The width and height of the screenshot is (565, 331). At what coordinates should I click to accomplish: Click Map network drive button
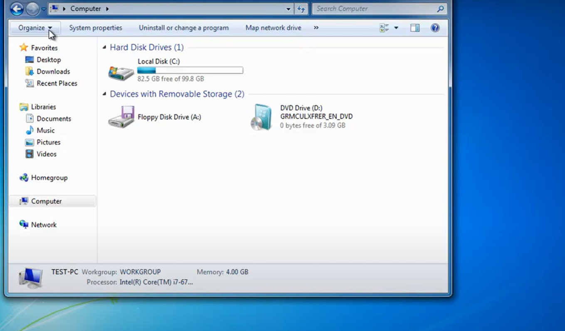point(273,28)
